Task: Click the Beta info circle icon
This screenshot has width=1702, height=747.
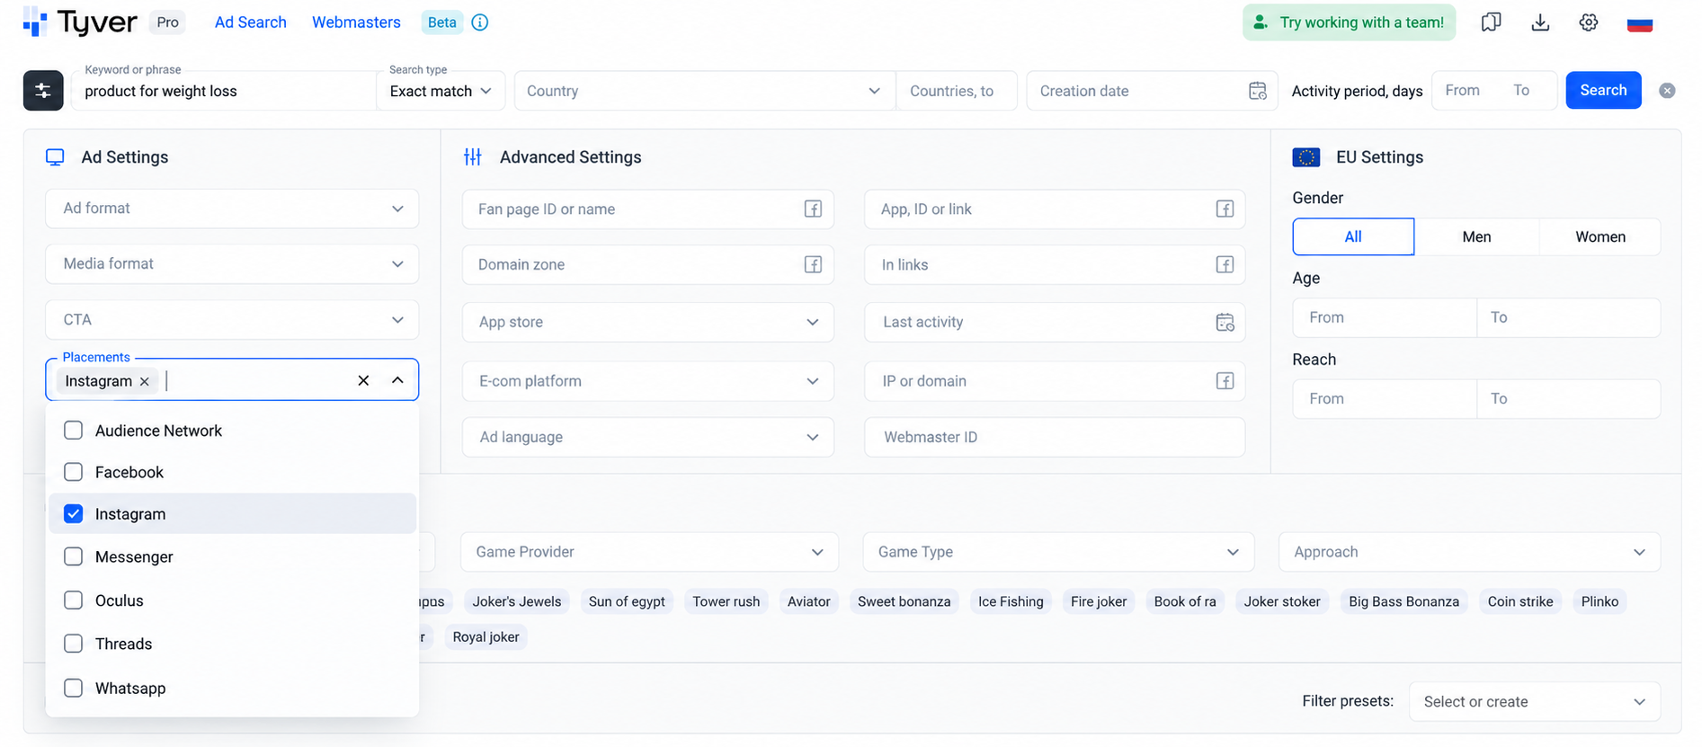Action: 480,22
